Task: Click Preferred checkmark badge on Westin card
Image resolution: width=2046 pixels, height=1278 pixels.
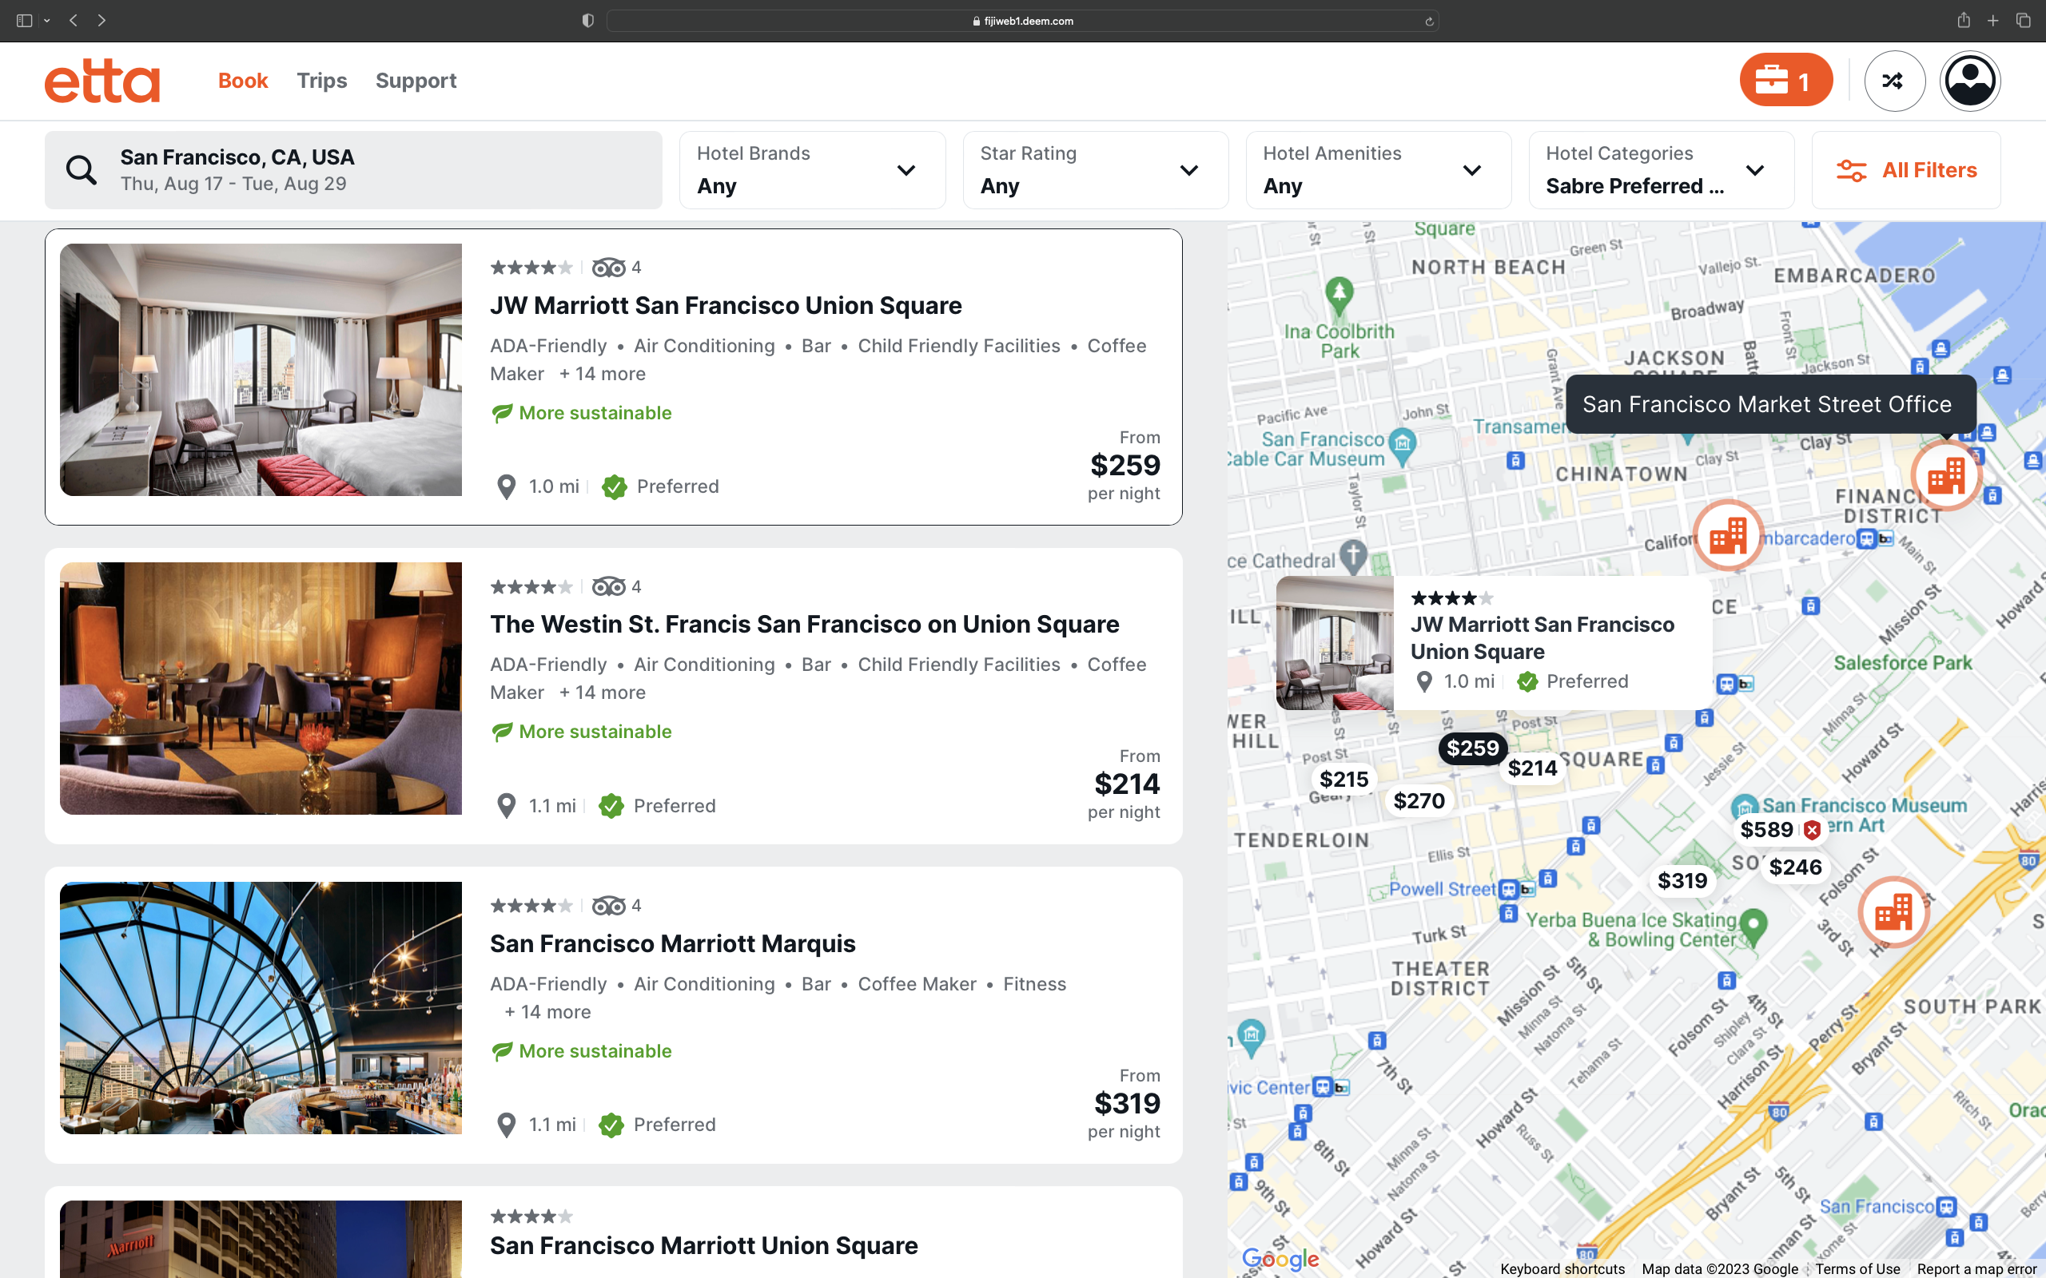Action: [611, 807]
